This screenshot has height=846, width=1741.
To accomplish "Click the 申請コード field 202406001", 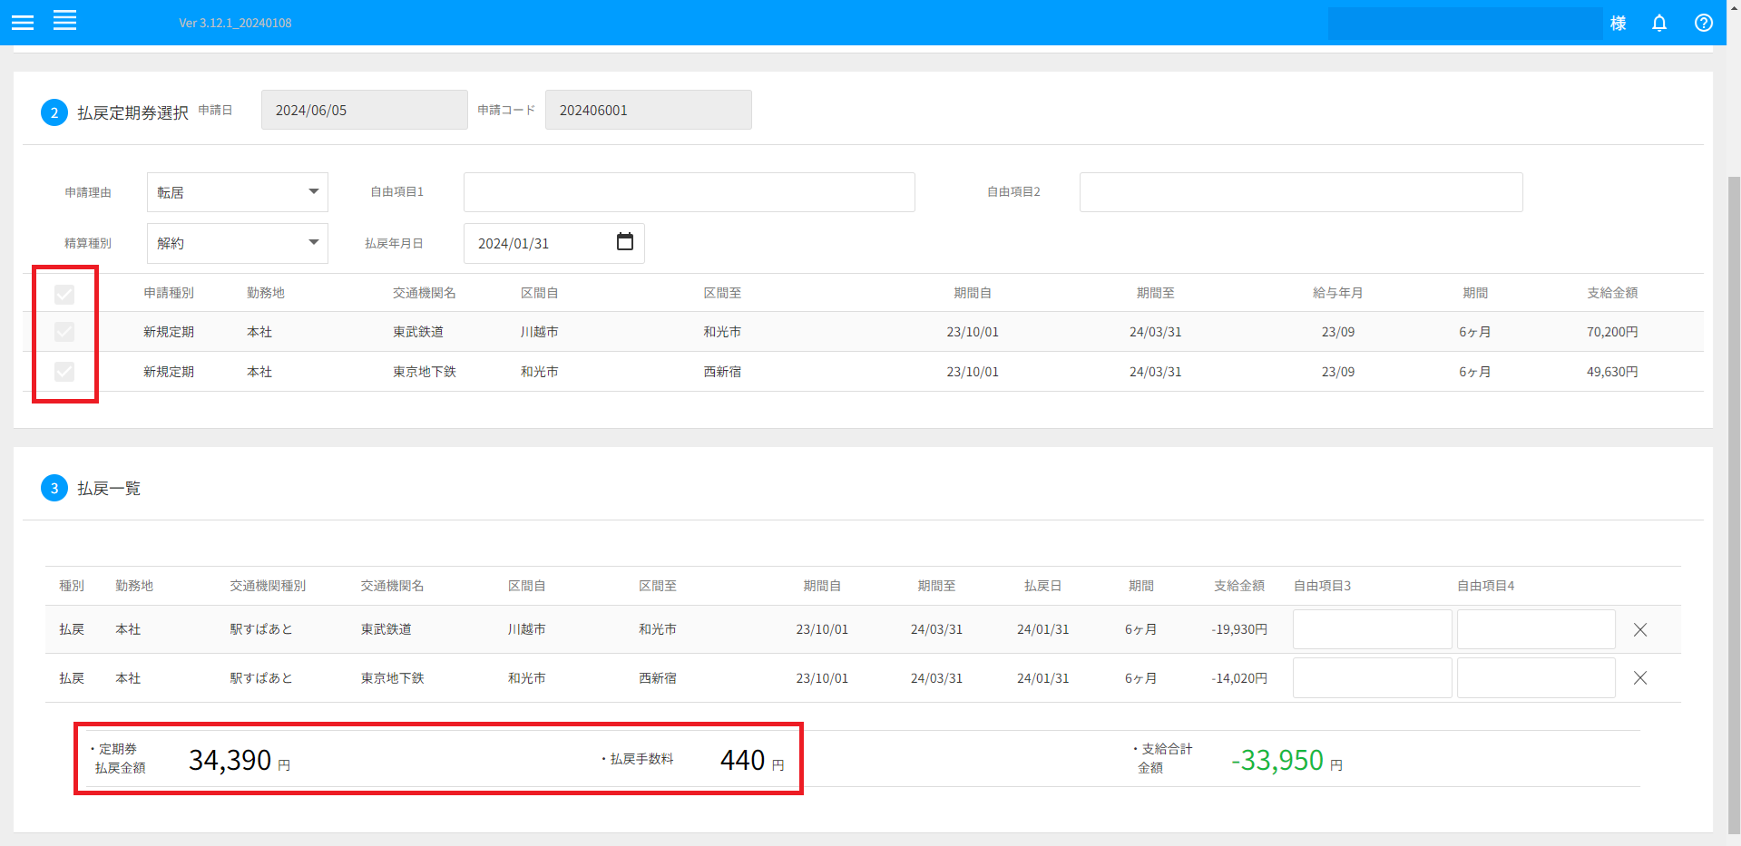I will point(649,110).
